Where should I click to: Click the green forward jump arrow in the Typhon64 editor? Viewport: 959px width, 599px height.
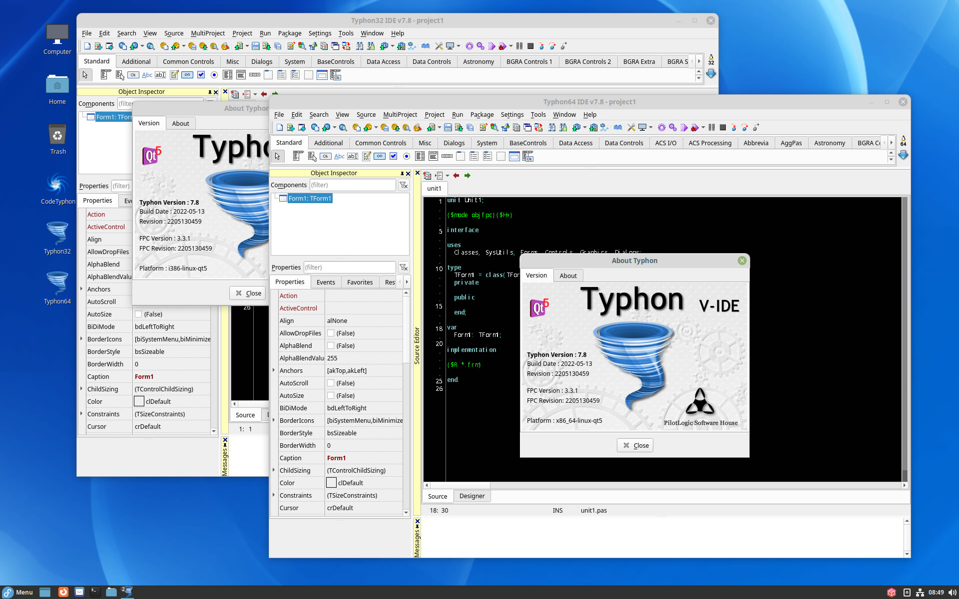468,176
